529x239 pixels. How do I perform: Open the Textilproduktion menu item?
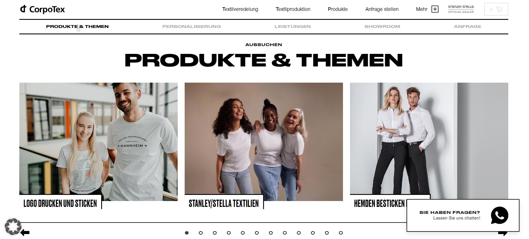click(293, 9)
